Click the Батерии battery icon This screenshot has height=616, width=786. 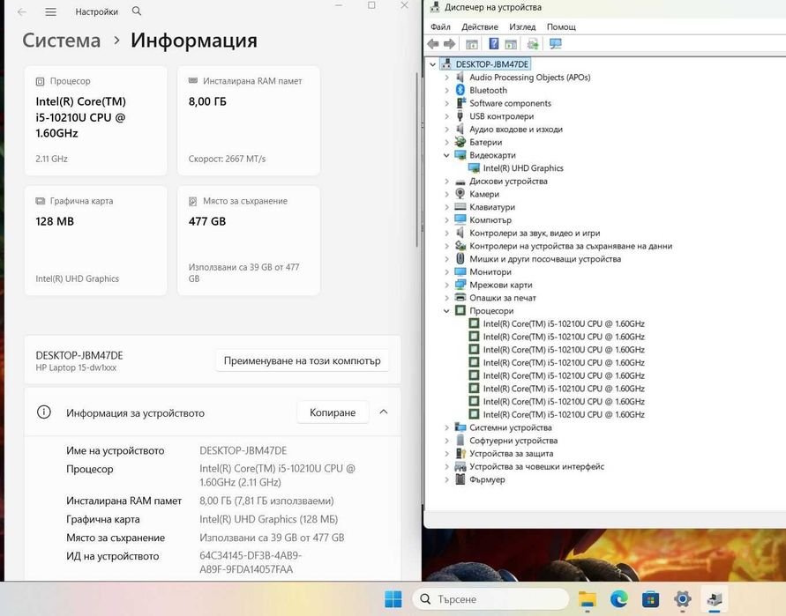[x=460, y=142]
